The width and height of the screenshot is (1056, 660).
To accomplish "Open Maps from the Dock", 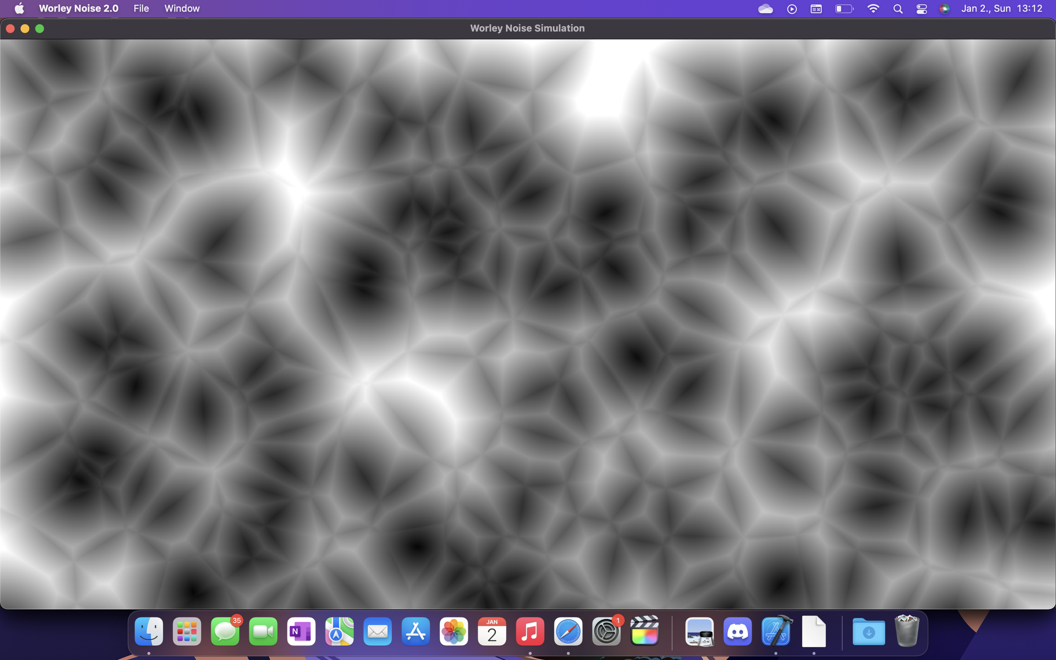I will tap(340, 631).
